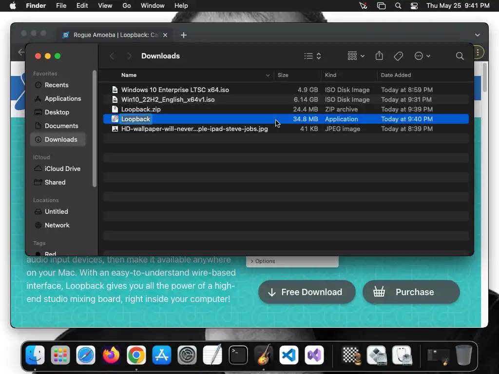The width and height of the screenshot is (499, 374).
Task: Click the Apple menu logo
Action: pos(13,5)
